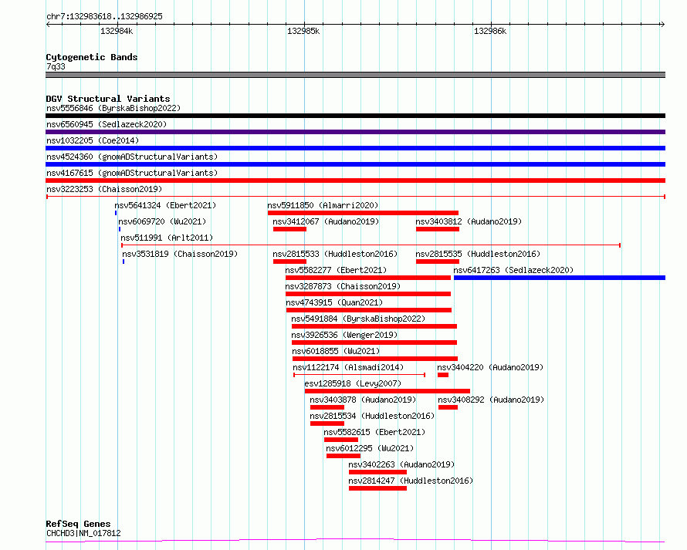Select nsv2814247 (Huddleston2016) label

411,481
